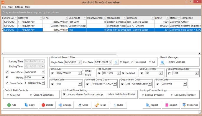This screenshot has width=202, height=116.
Task: Uncheck the Employee field checkbox
Action: click(x=52, y=73)
